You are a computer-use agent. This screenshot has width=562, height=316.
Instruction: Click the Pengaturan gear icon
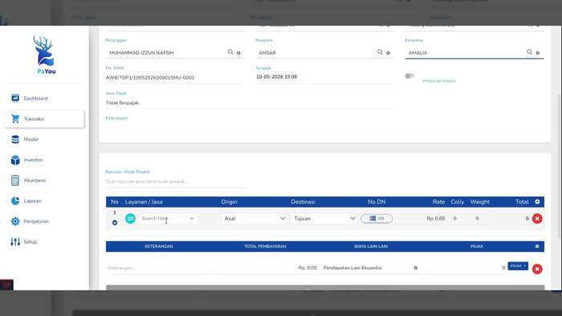click(x=15, y=221)
